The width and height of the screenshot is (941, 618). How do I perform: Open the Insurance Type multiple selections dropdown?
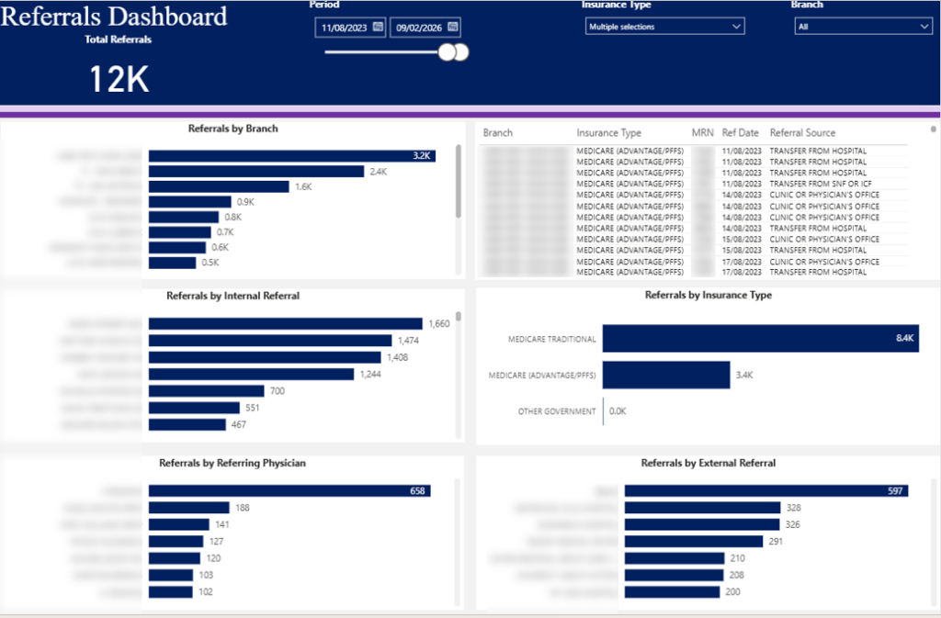click(x=664, y=26)
